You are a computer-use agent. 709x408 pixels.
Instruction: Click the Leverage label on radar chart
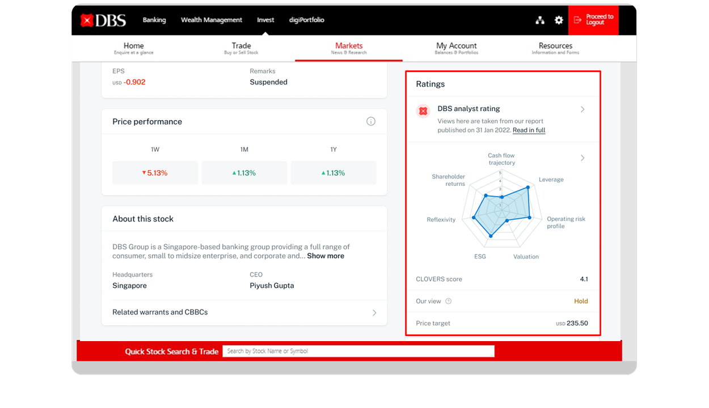pyautogui.click(x=551, y=180)
